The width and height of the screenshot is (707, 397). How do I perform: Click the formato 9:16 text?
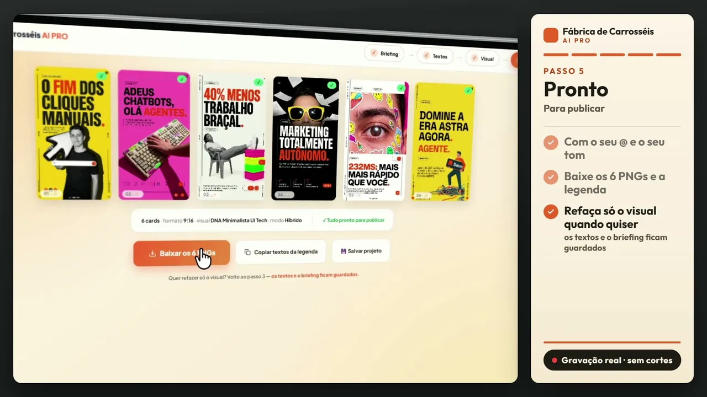click(x=178, y=221)
